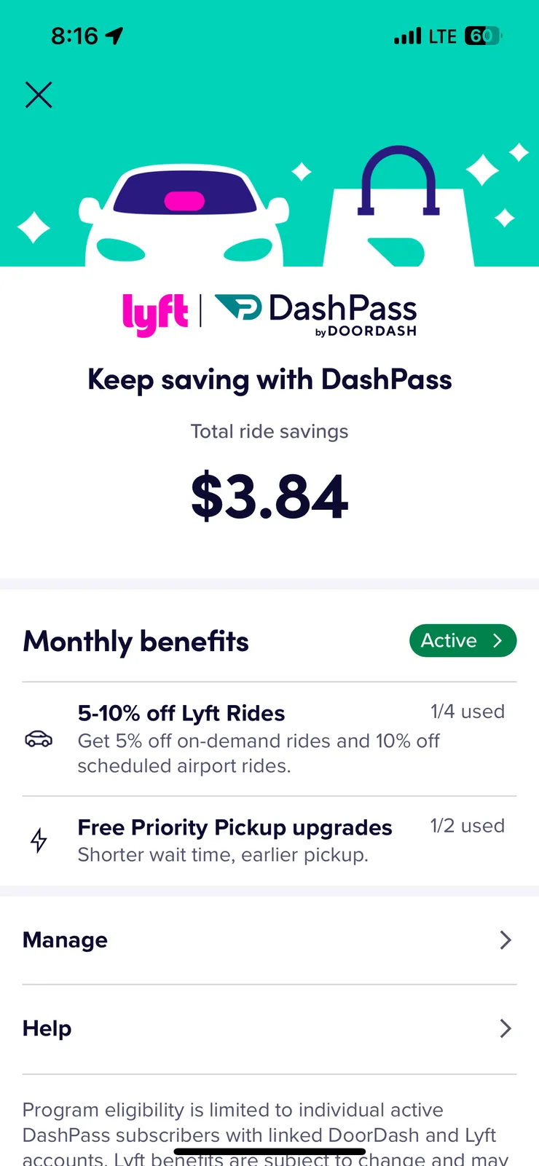Tap the shopping bag illustration

click(399, 213)
